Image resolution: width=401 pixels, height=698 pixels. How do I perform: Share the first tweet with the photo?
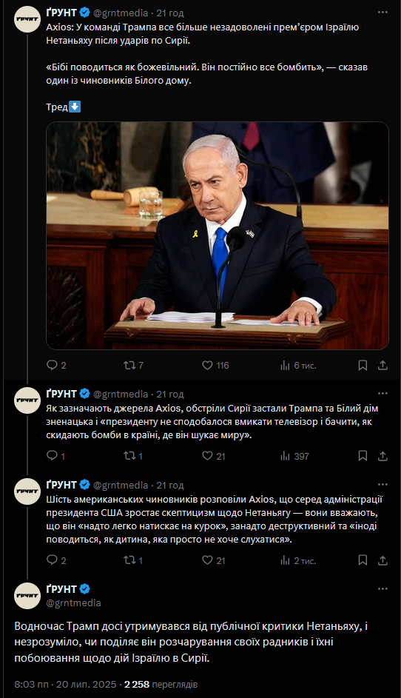coord(383,366)
